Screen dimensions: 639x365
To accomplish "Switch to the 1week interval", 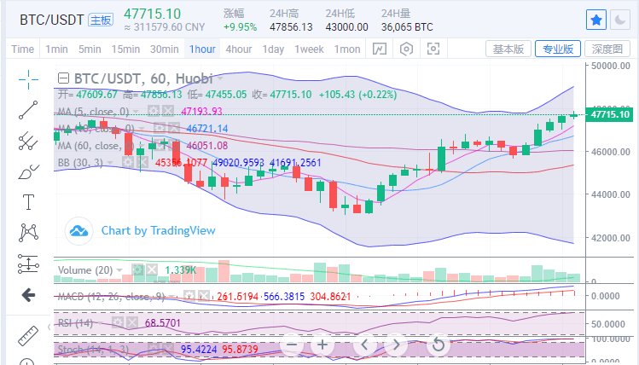I will click(x=310, y=49).
